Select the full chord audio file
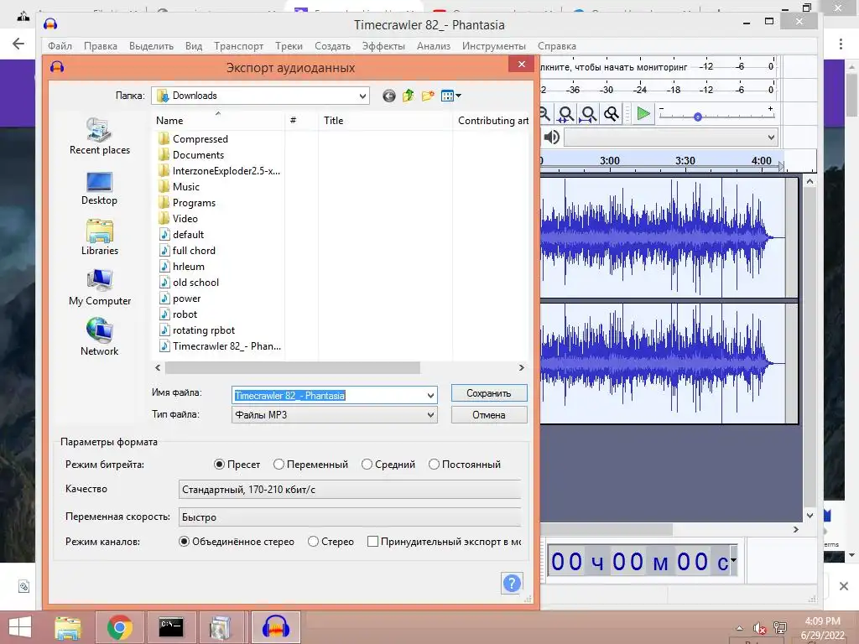859x644 pixels. 194,250
